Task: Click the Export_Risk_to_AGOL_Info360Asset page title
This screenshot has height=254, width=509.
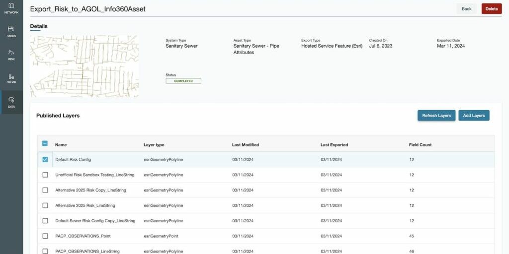Action: coord(87,9)
